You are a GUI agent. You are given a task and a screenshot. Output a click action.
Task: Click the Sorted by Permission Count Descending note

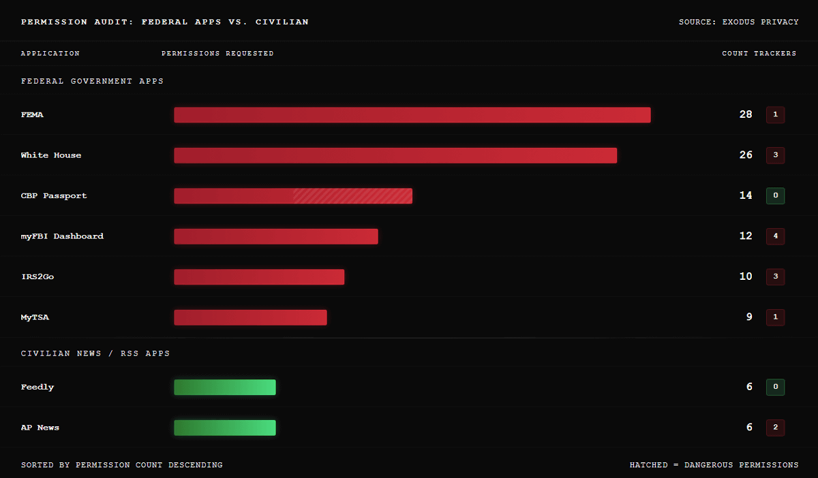(122, 465)
